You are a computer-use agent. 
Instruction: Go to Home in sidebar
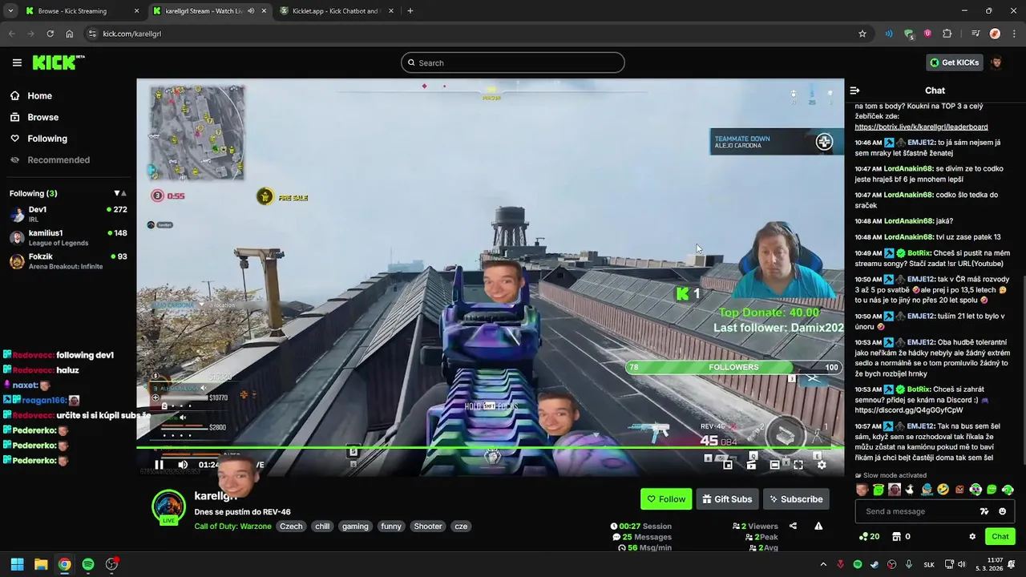[x=39, y=95]
